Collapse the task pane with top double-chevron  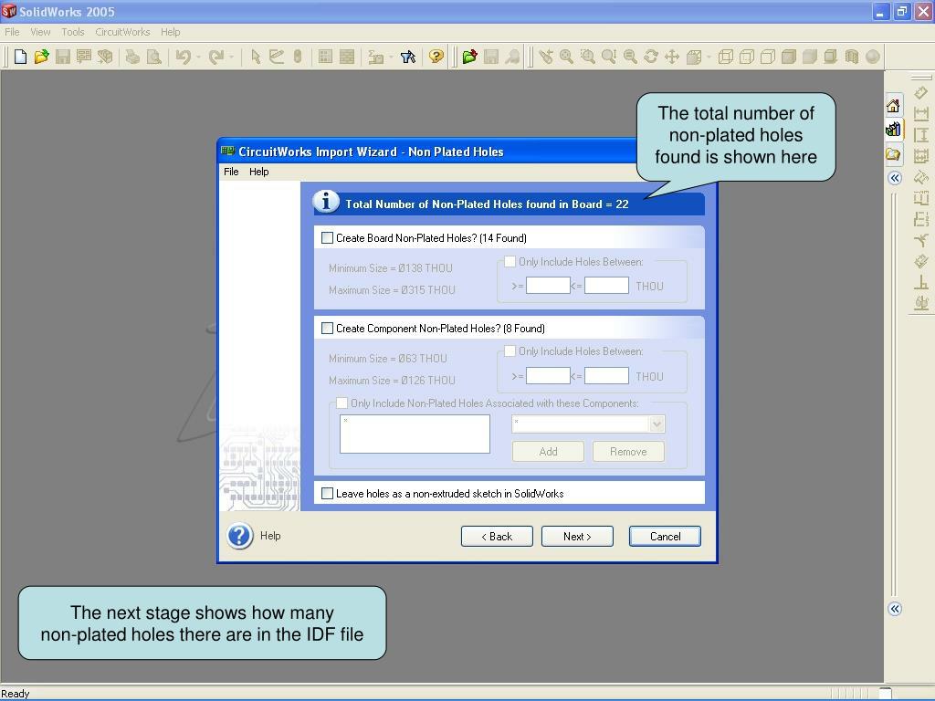pyautogui.click(x=895, y=178)
